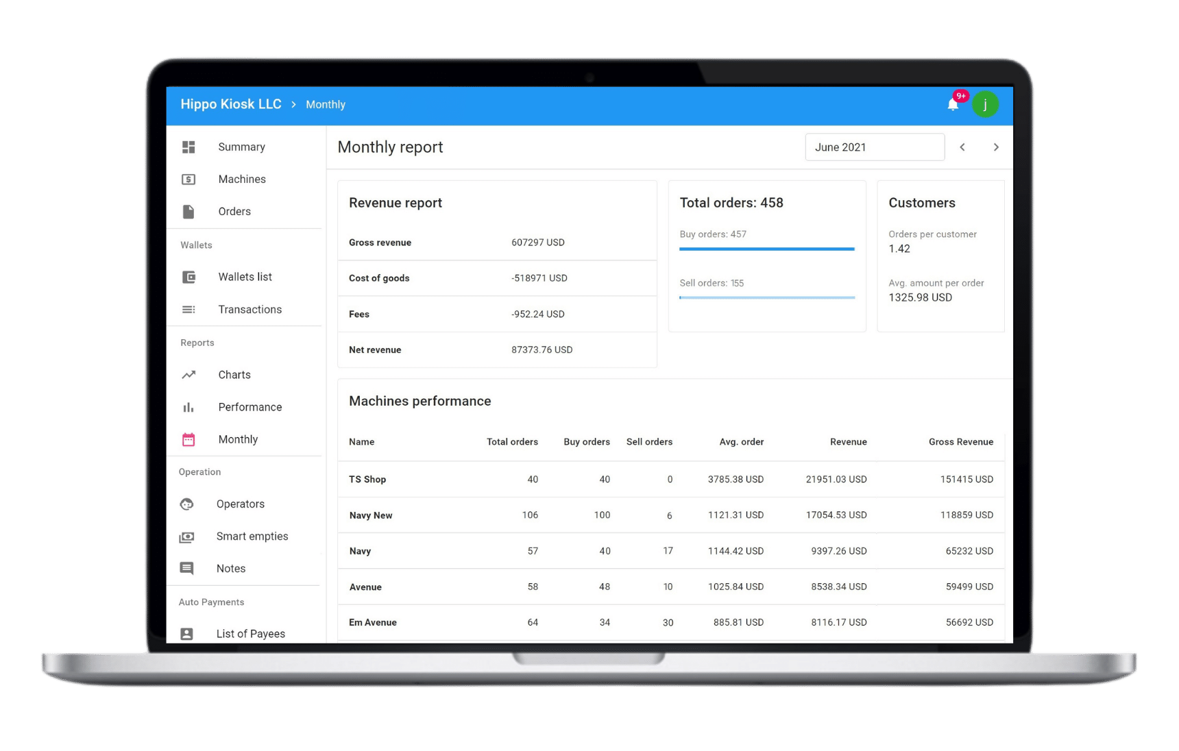Open the June 2021 month selector
1179x751 pixels.
click(x=874, y=147)
